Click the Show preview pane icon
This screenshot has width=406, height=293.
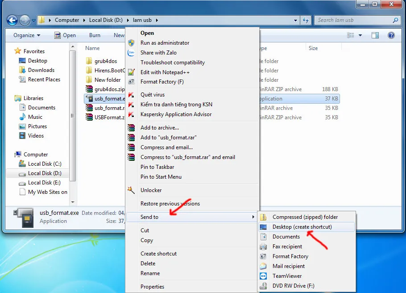[x=375, y=35]
